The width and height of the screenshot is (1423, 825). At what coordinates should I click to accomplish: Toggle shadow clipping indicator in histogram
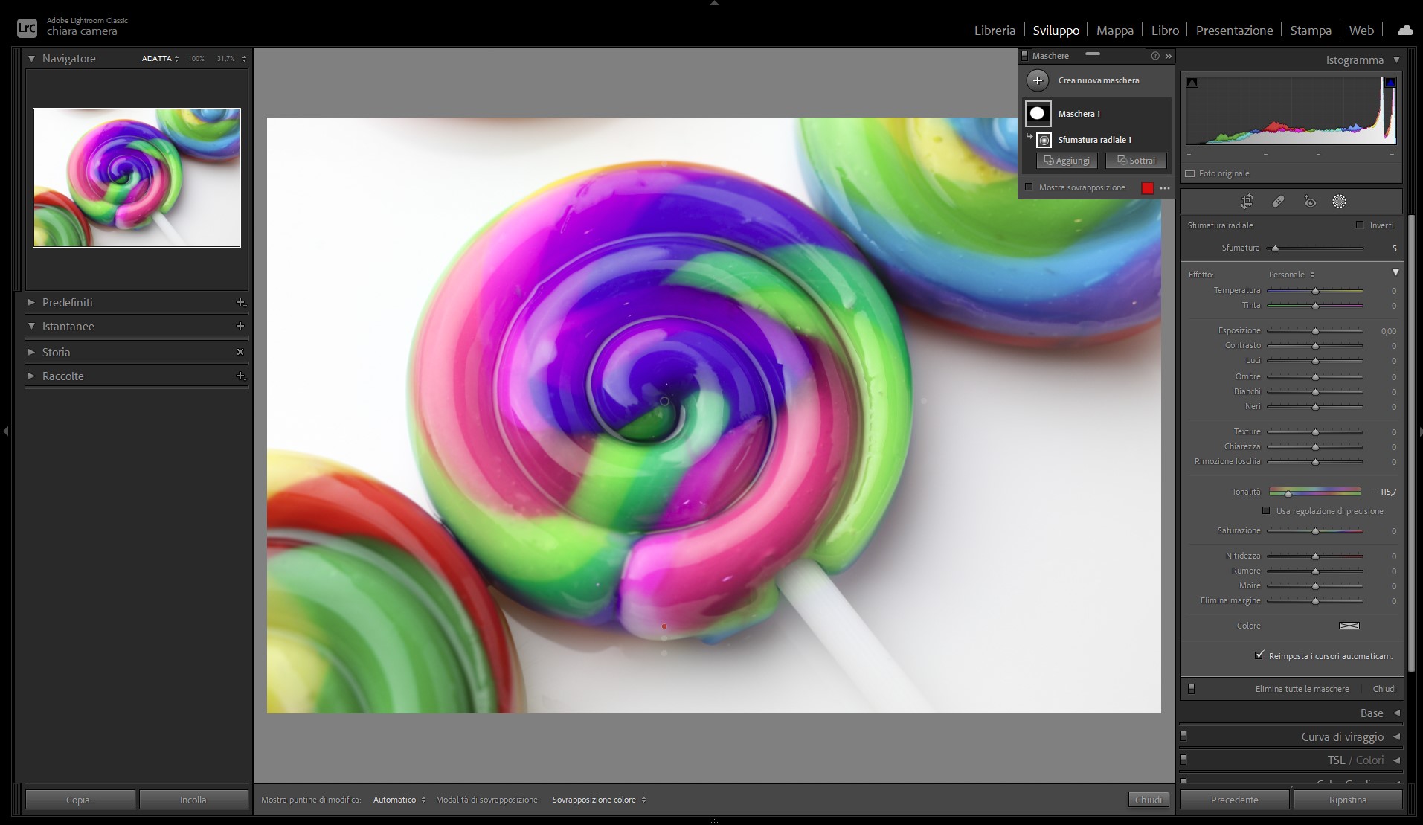(1192, 83)
